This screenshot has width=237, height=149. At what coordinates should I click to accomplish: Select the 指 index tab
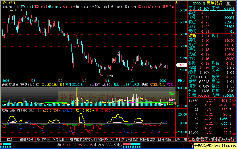point(211,139)
